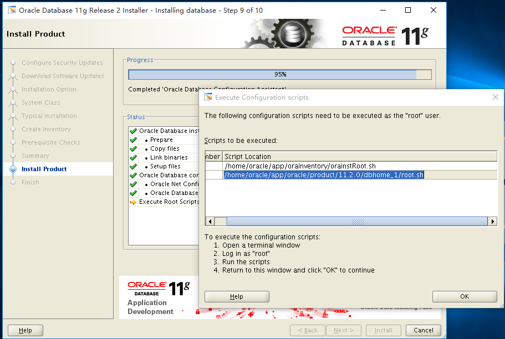Viewport: 505px width, 339px height.
Task: Select Configure Security Updates step in sidebar
Action: [x=62, y=63]
